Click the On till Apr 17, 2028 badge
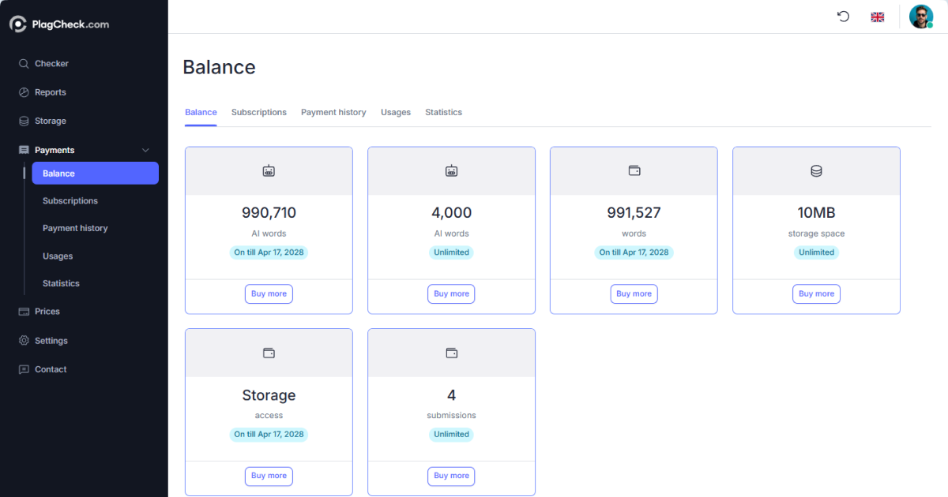This screenshot has height=497, width=948. (x=269, y=252)
